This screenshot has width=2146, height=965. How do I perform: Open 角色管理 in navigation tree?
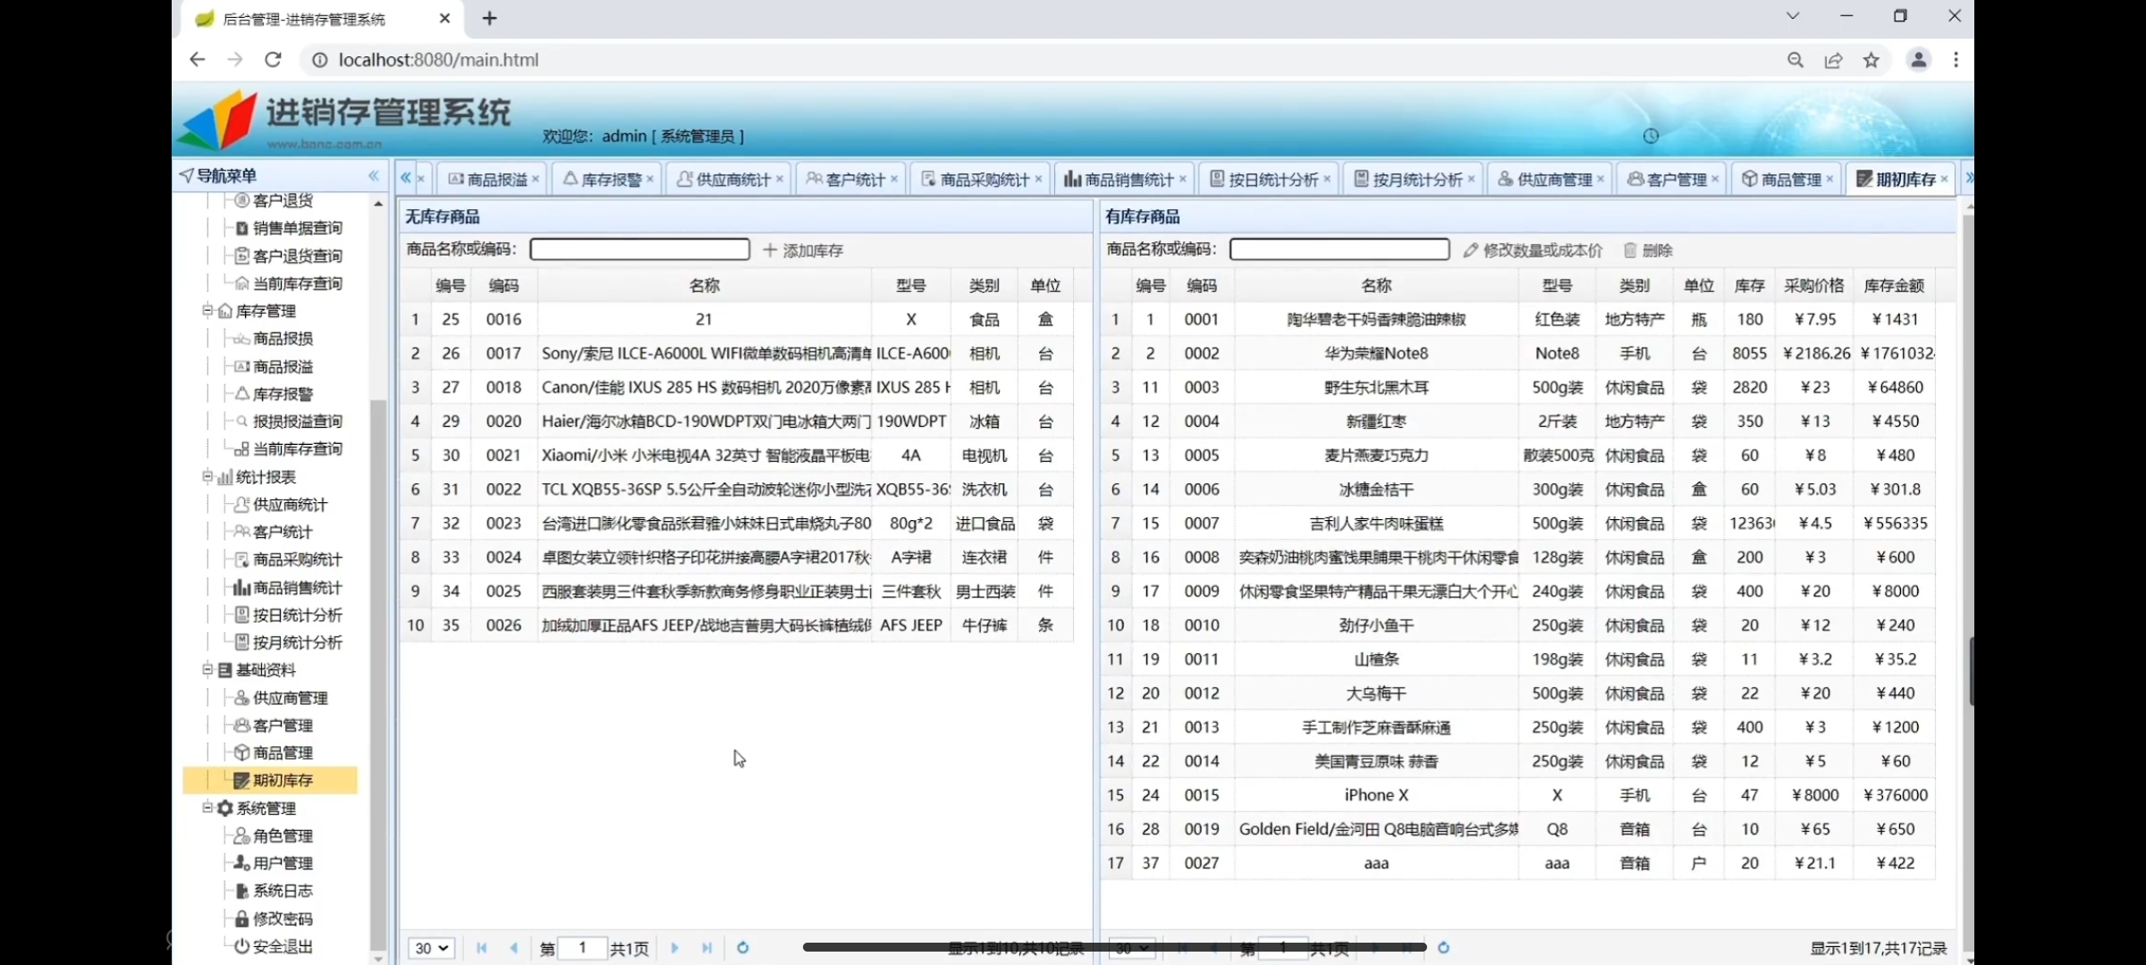point(282,836)
